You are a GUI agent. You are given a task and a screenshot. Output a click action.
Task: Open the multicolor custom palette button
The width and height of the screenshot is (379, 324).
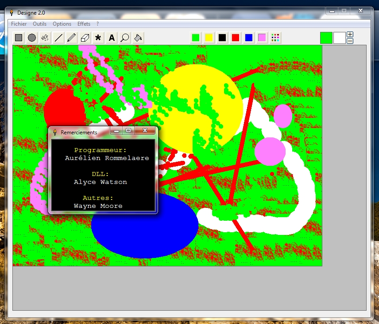tap(275, 38)
